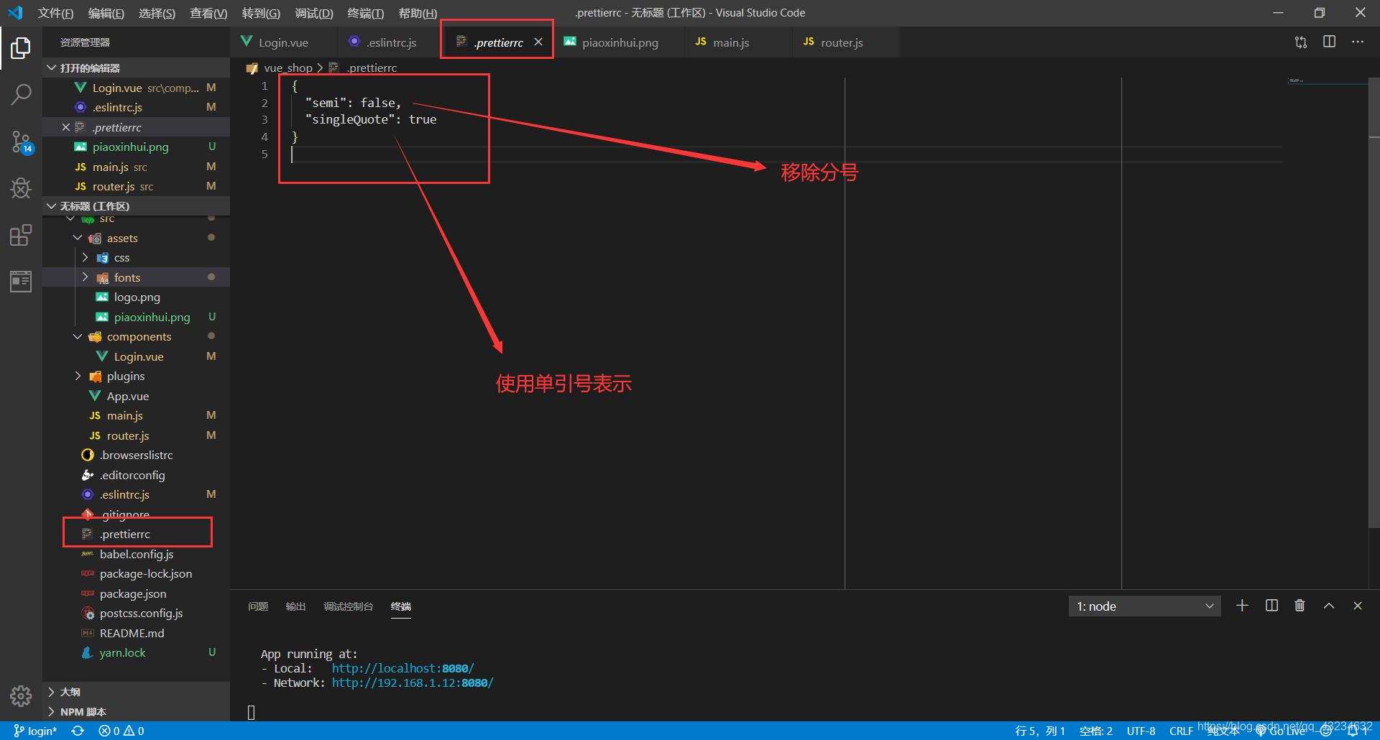The image size is (1380, 740).
Task: Expand the css folder
Action: click(85, 257)
